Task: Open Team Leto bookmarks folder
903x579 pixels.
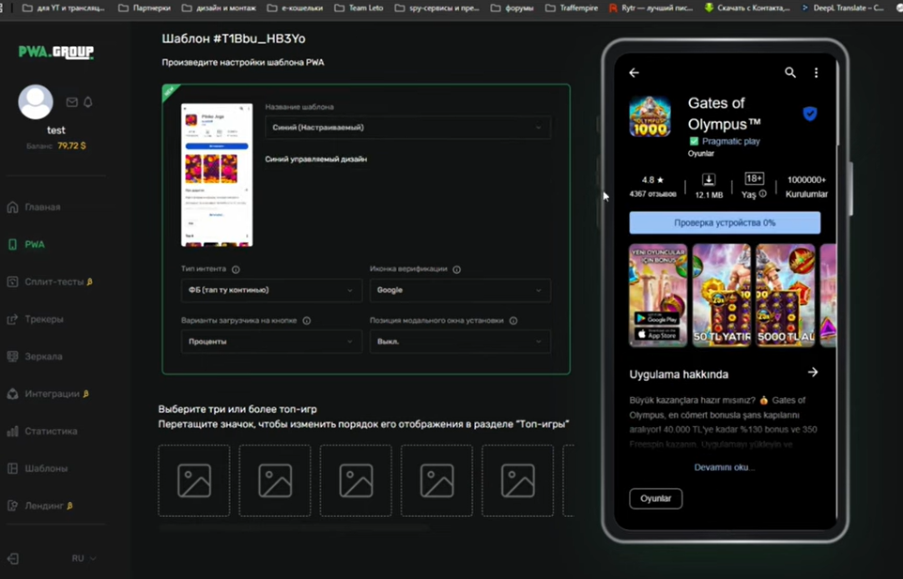Action: [359, 8]
